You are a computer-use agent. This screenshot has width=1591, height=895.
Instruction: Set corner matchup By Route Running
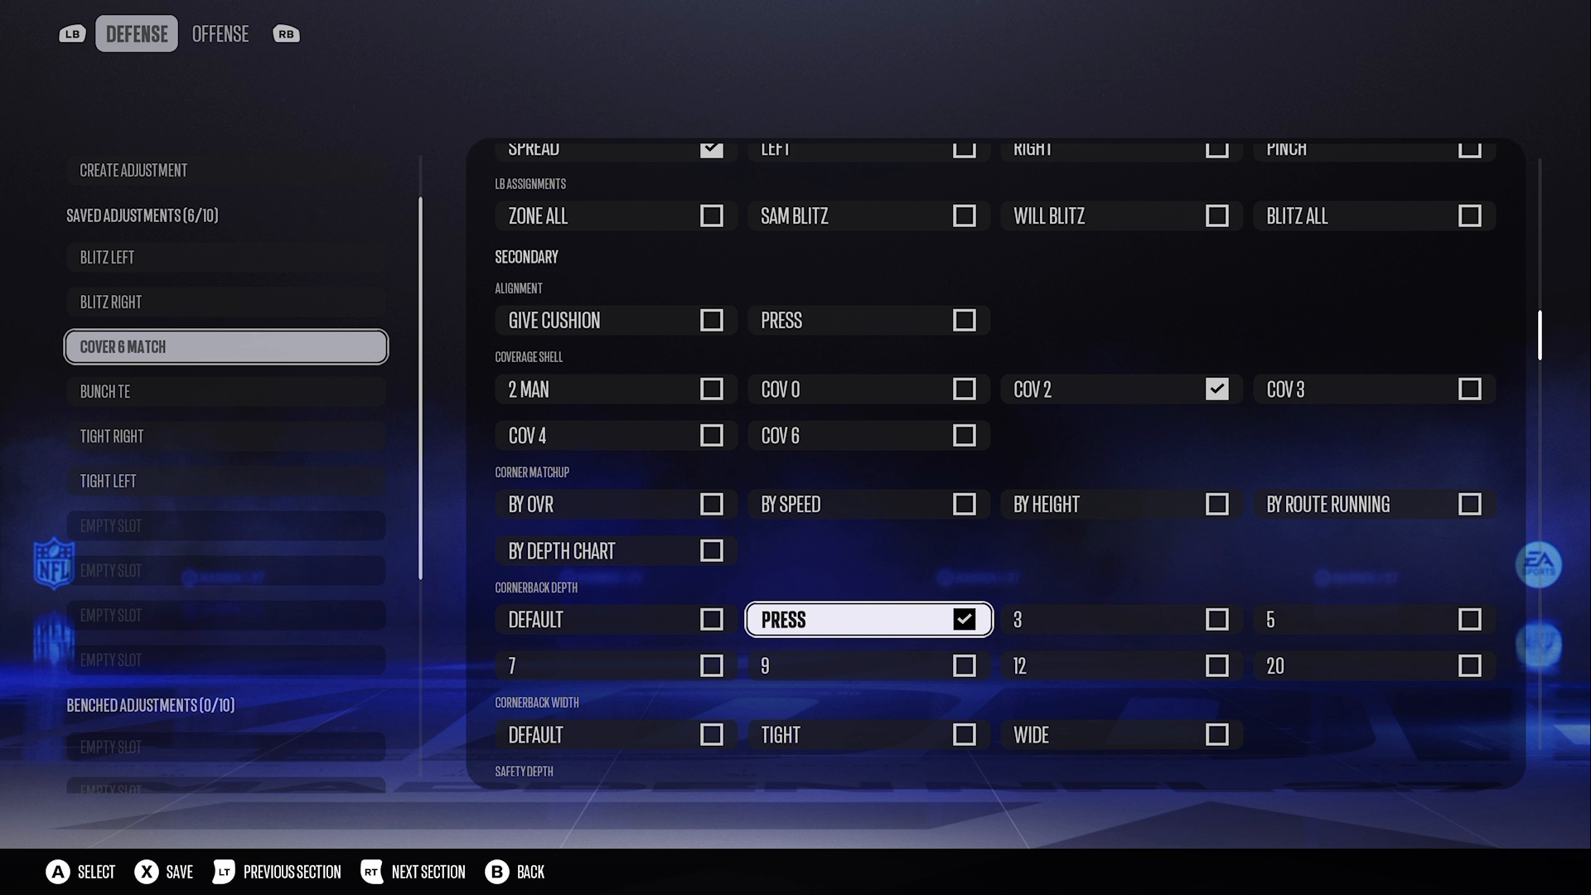click(x=1374, y=505)
